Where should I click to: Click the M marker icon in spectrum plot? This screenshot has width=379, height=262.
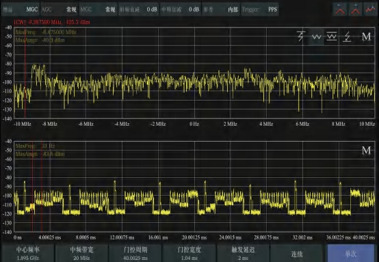tap(366, 36)
